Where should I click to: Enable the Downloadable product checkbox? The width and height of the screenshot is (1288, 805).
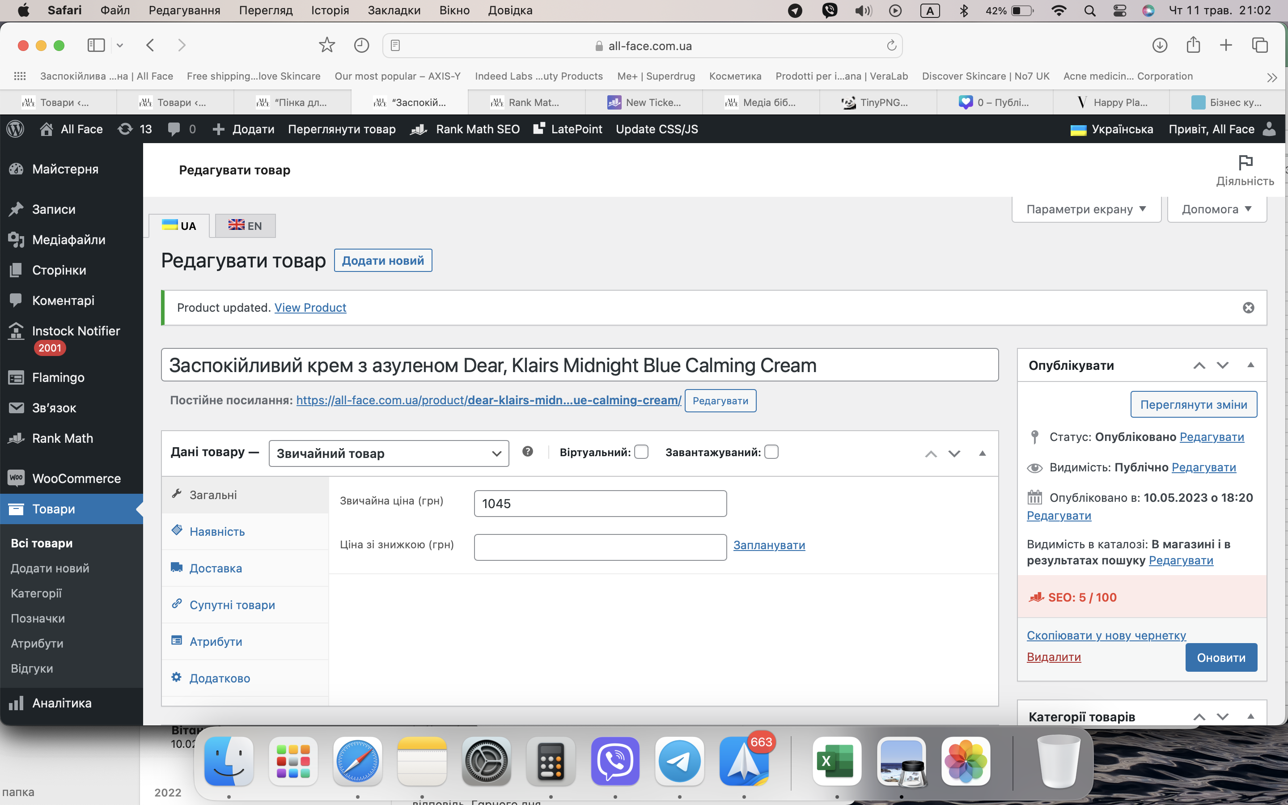[x=771, y=452]
